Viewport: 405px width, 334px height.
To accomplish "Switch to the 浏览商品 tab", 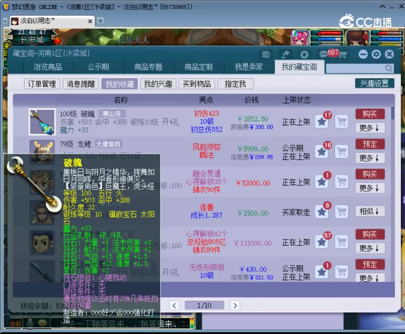I will tap(48, 67).
